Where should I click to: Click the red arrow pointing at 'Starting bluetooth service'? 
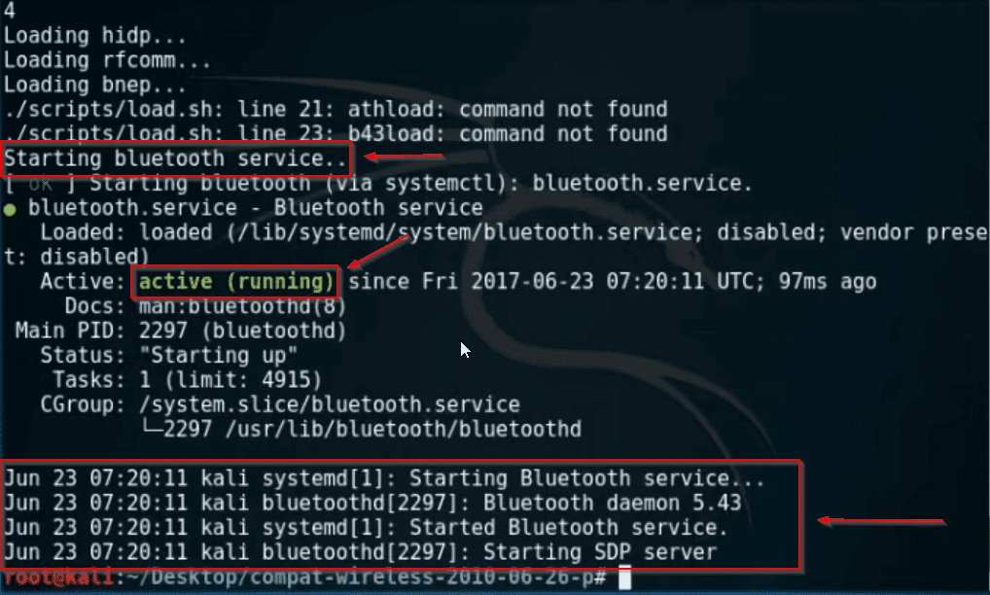pos(404,156)
